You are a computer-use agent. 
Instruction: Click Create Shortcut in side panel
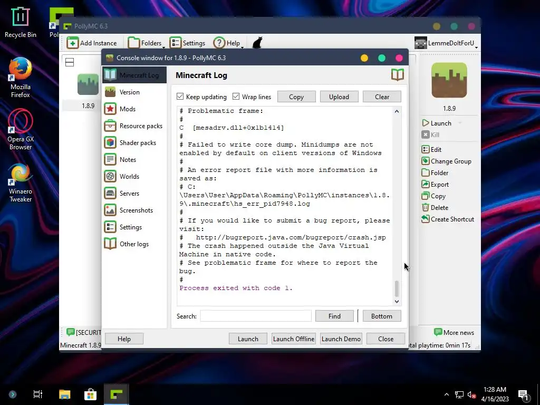click(448, 219)
